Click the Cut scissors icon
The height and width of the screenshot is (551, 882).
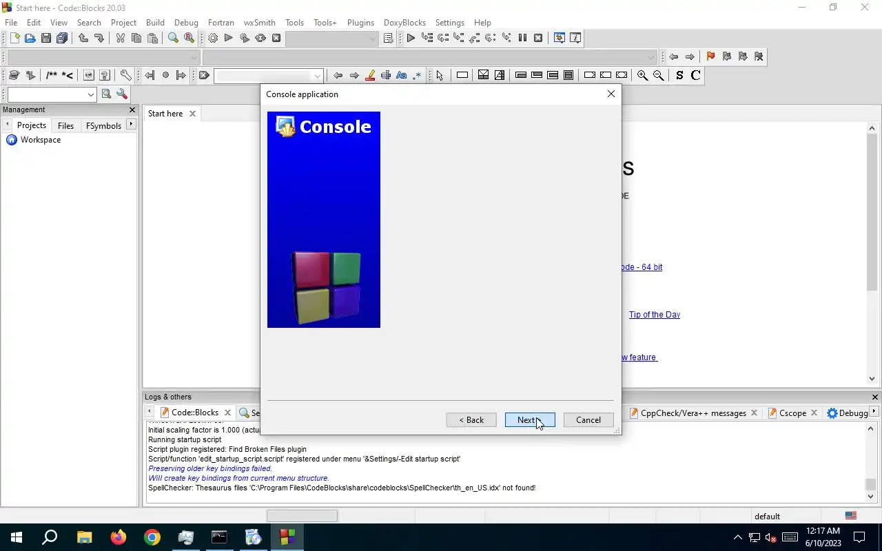(120, 39)
